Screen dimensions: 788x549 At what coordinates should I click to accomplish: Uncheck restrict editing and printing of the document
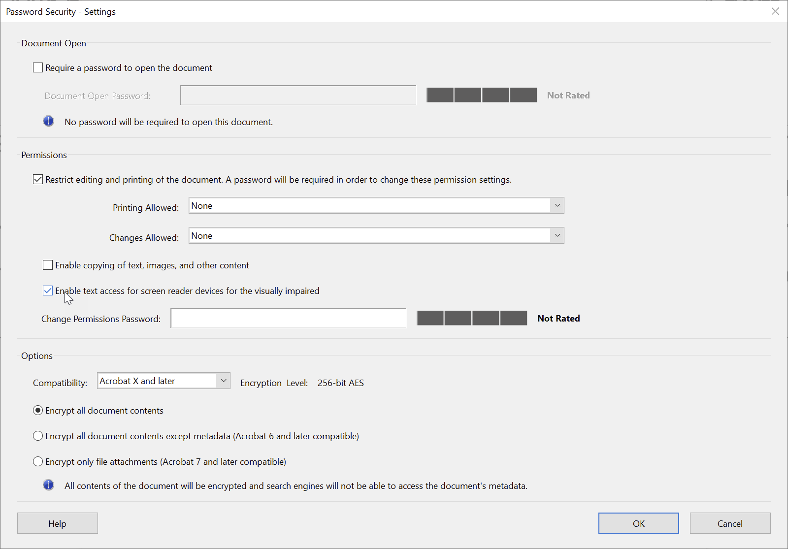coord(37,179)
